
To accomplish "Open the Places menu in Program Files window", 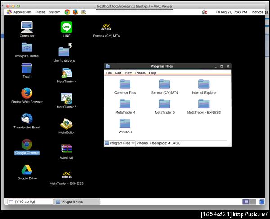I will pos(140,73).
